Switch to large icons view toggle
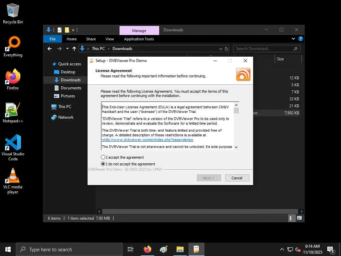The image size is (341, 256). pyautogui.click(x=299, y=218)
